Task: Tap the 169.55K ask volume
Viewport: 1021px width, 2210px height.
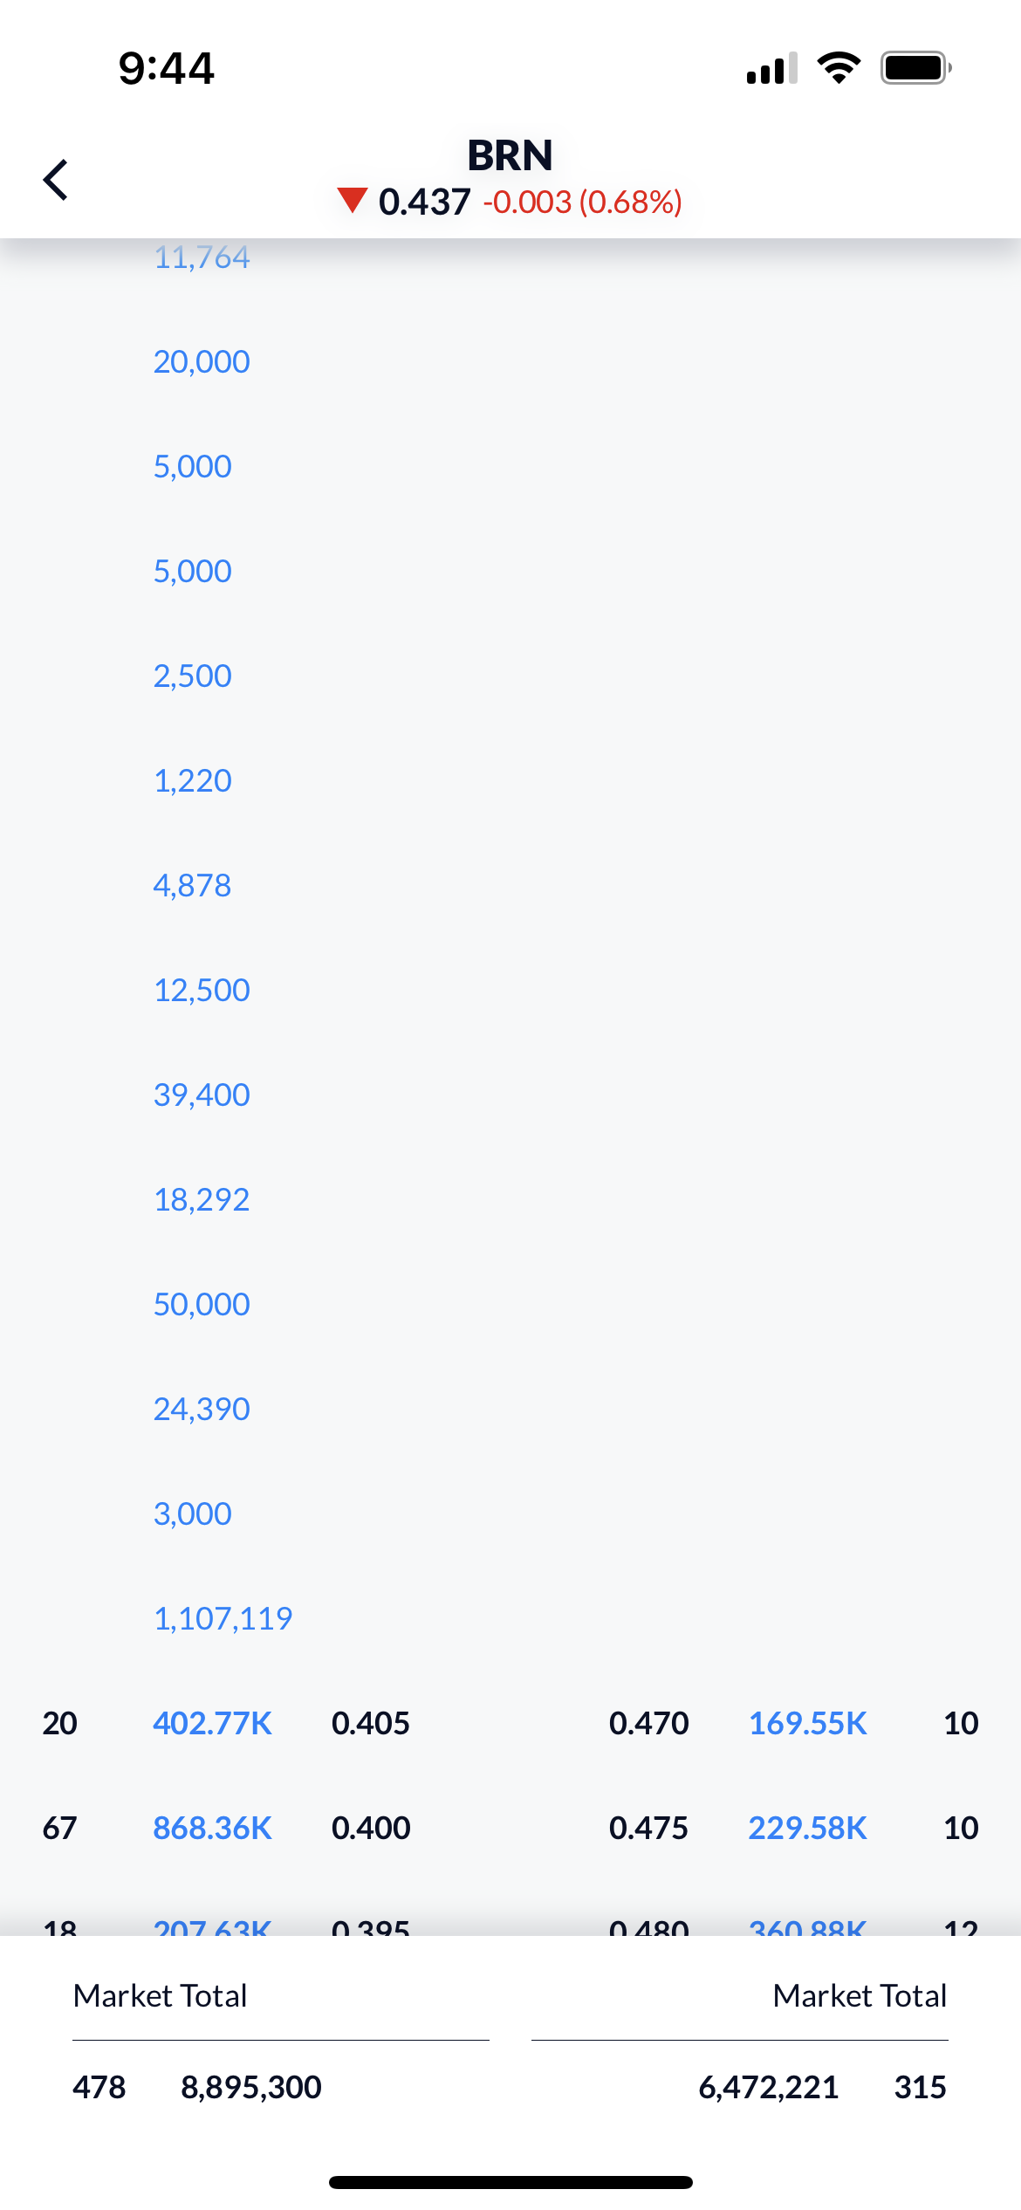Action: coord(807,1723)
